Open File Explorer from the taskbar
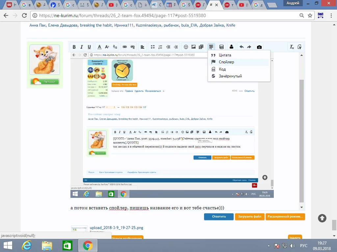 (x=47, y=245)
